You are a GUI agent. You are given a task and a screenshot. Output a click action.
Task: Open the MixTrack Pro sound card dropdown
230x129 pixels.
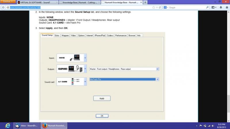point(157,79)
